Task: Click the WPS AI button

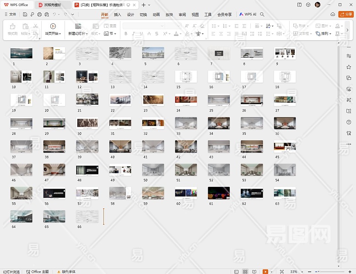Action: (x=248, y=15)
